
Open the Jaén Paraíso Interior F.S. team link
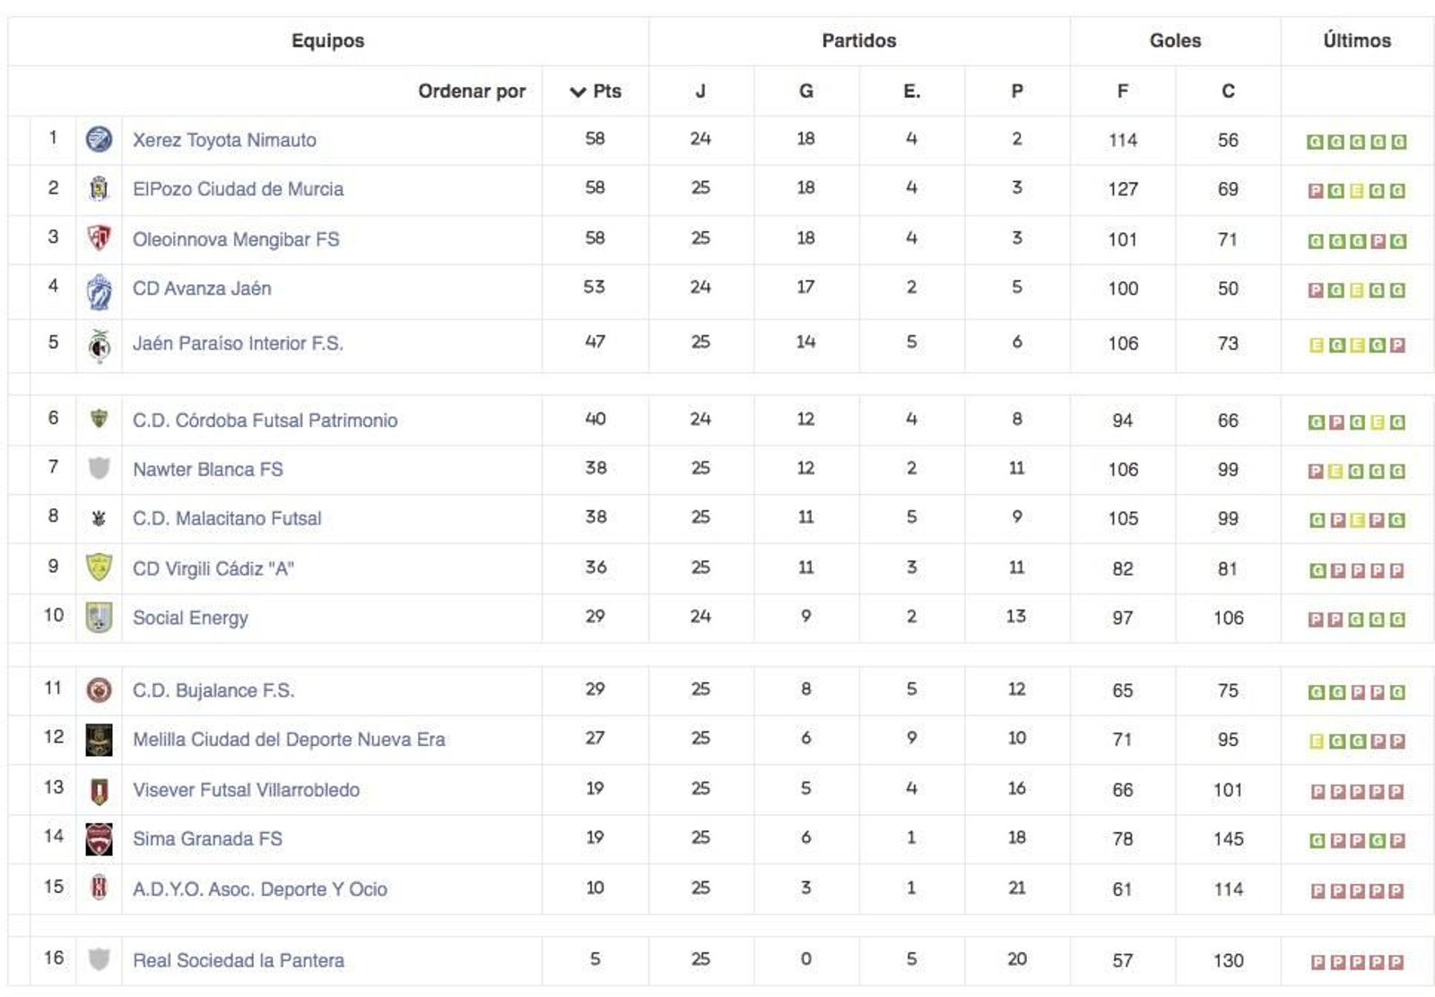pyautogui.click(x=238, y=343)
